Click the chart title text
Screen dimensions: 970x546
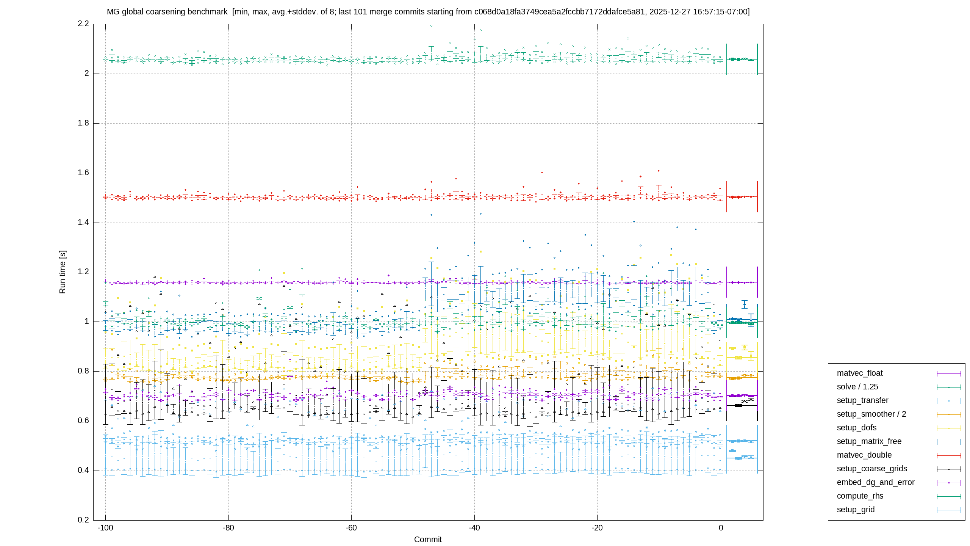pyautogui.click(x=428, y=12)
